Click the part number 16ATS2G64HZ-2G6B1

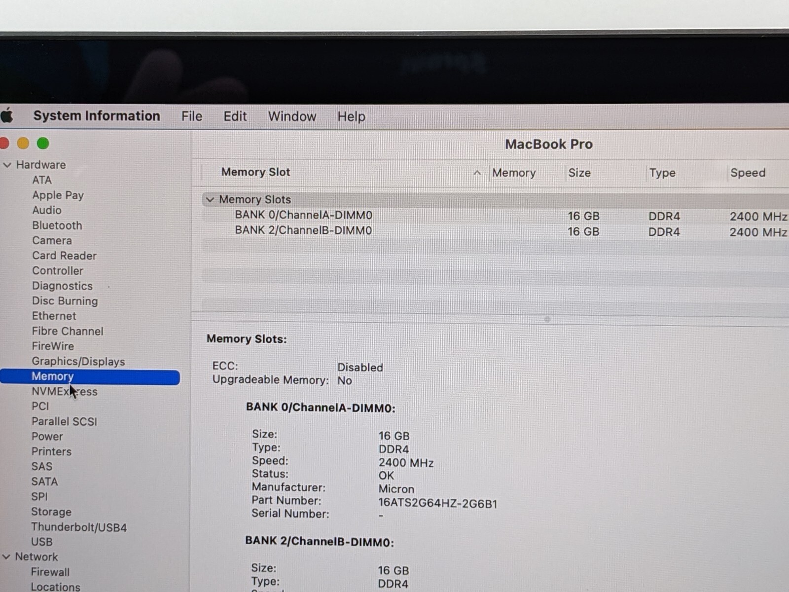[x=438, y=504]
